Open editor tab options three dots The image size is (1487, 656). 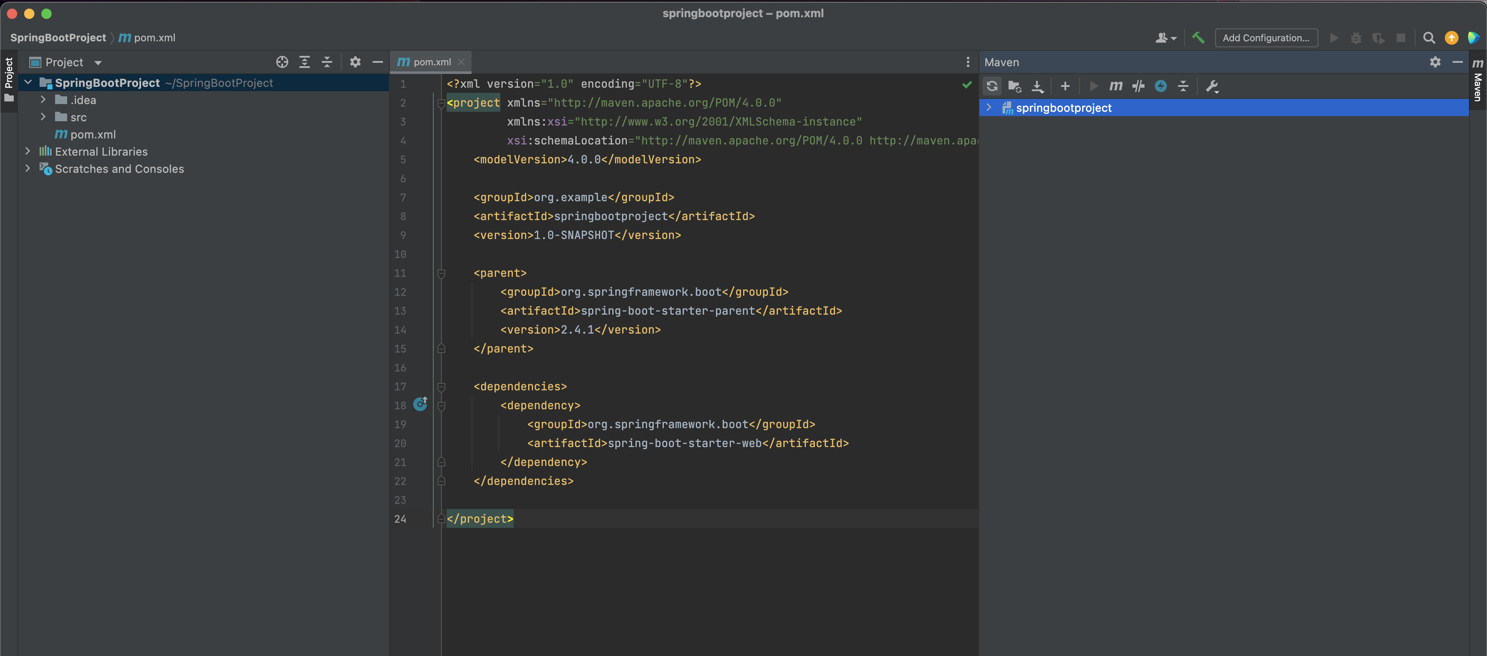(x=968, y=62)
